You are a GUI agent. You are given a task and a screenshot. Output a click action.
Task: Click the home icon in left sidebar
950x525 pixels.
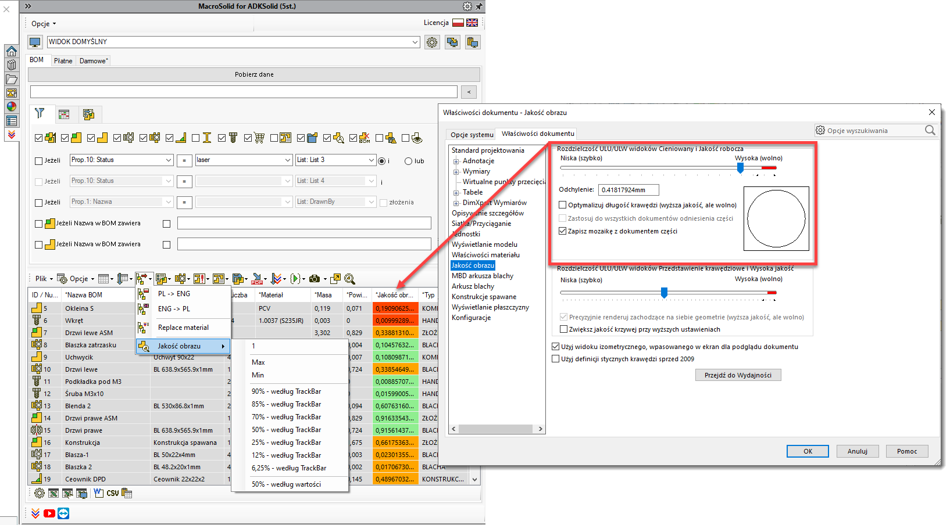point(11,51)
